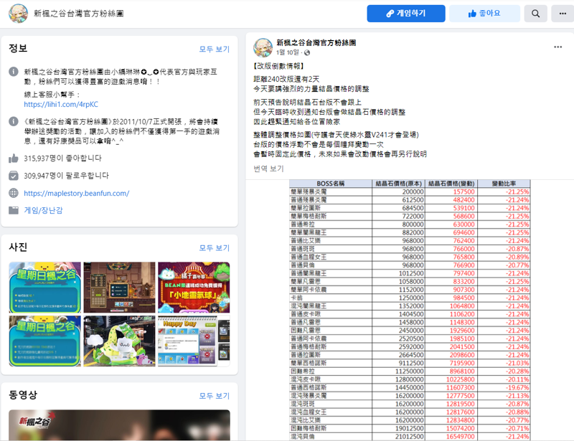Show translation via 번역 보기

268,169
